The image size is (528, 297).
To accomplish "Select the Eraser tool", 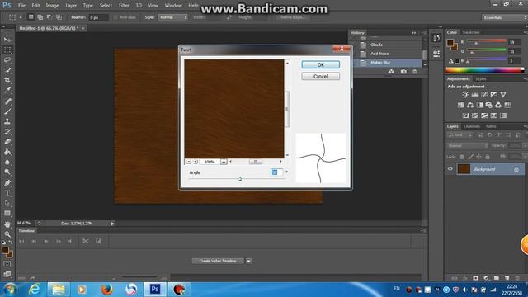I will [x=7, y=141].
